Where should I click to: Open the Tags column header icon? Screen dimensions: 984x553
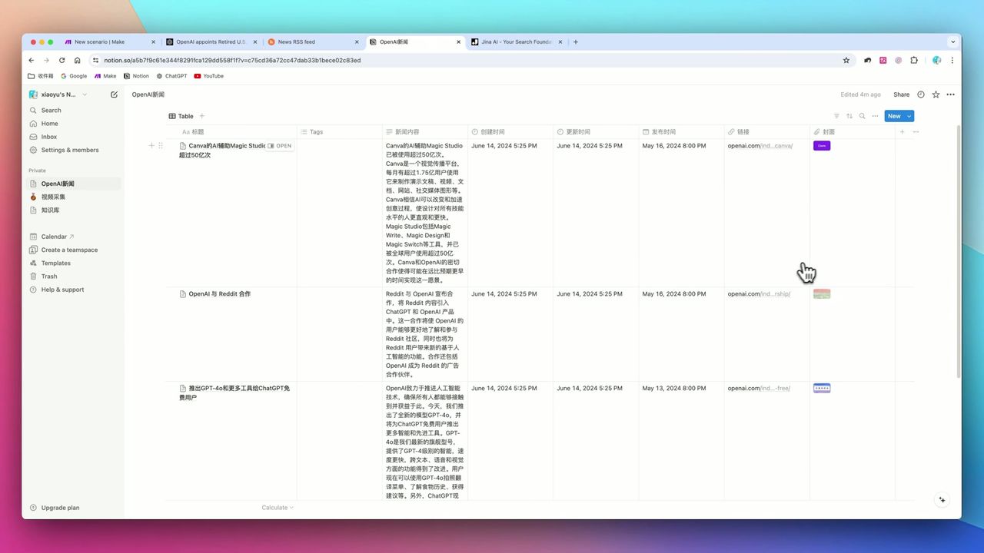click(x=305, y=131)
